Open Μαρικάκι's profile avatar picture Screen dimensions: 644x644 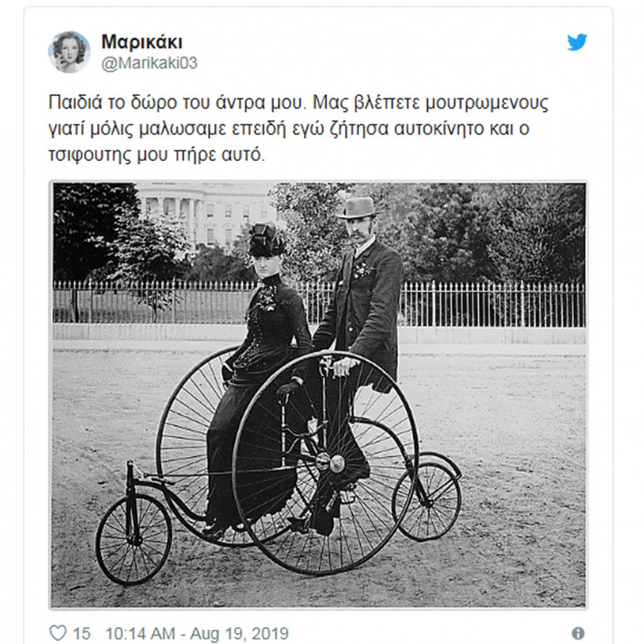click(69, 52)
